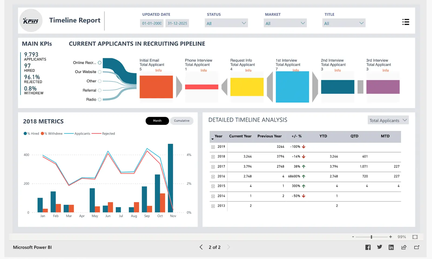Open the report in a new window icon
This screenshot has width=432, height=259.
point(416,247)
